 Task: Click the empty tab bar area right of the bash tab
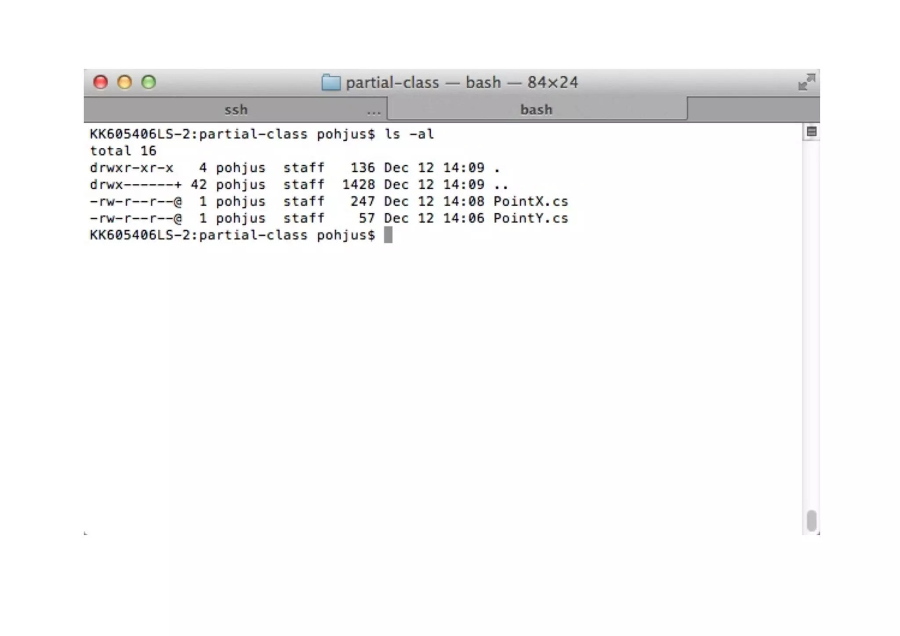click(x=753, y=109)
